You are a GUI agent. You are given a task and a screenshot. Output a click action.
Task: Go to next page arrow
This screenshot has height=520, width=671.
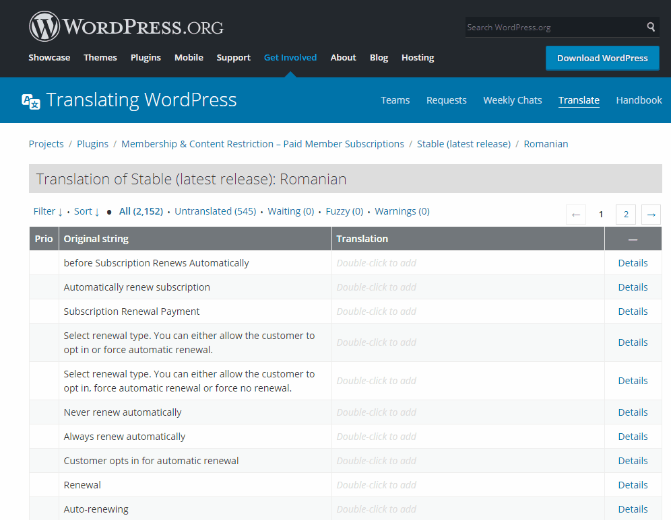(x=651, y=215)
